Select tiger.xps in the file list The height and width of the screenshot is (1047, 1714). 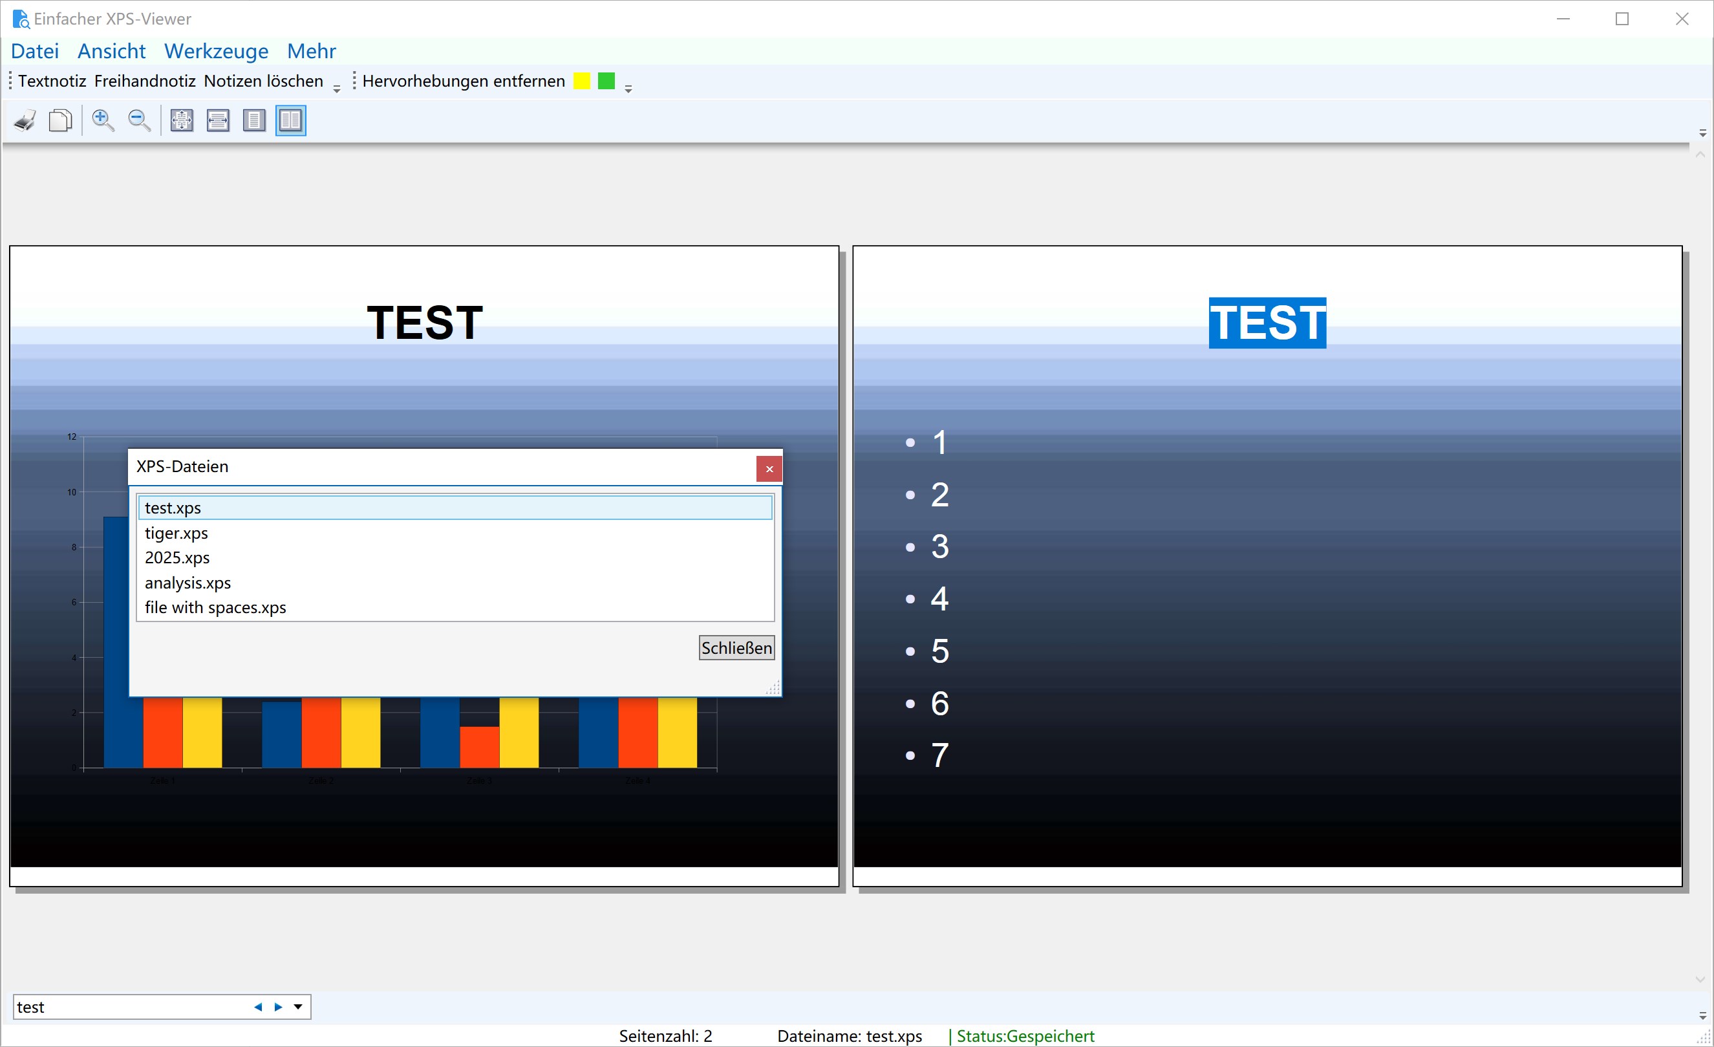(x=456, y=533)
